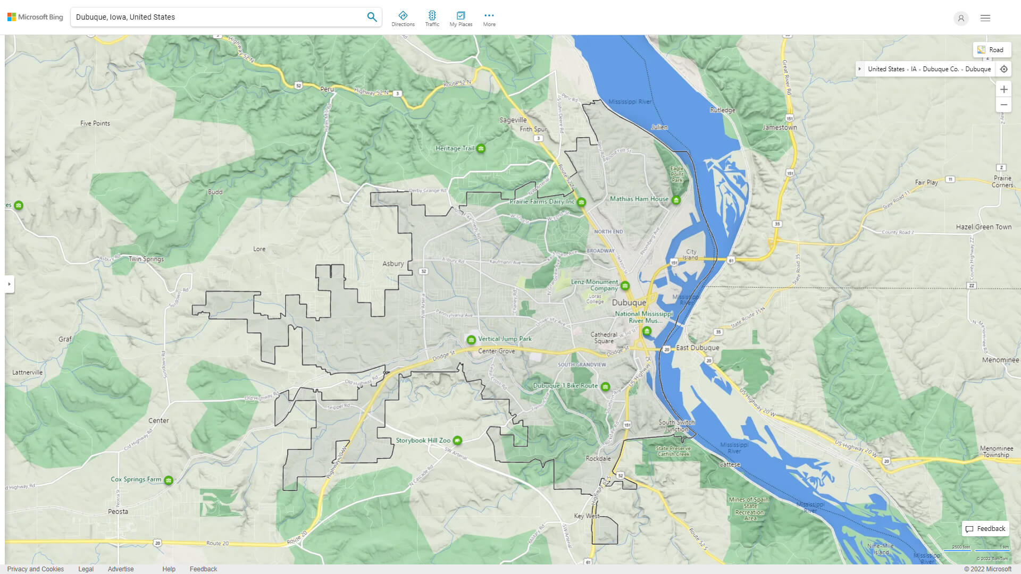Viewport: 1021px width, 574px height.
Task: Click the location/compass icon on map
Action: [x=1004, y=69]
